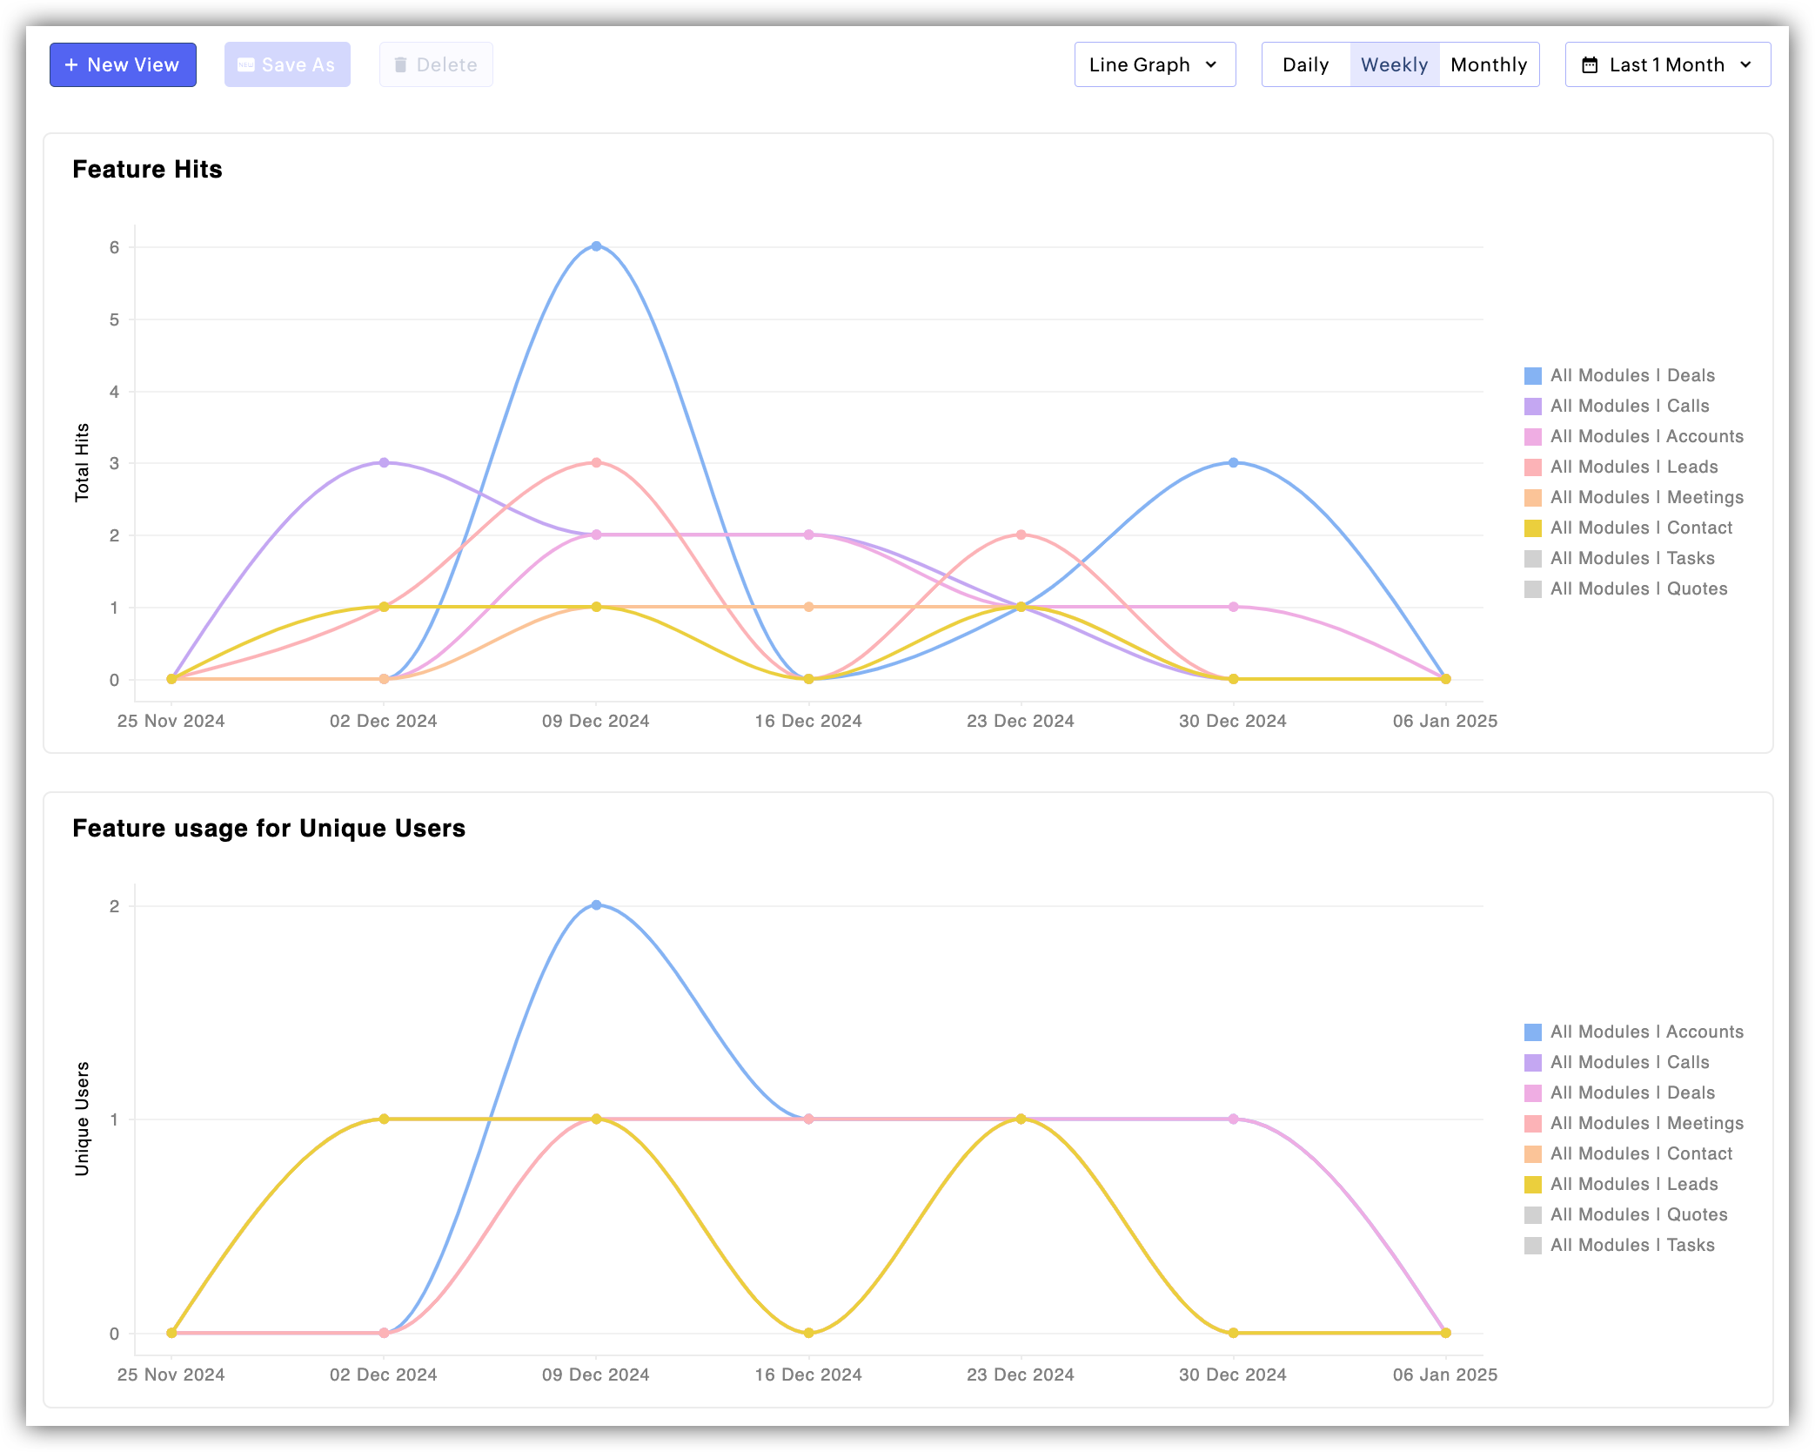
Task: Switch to Daily granularity
Action: point(1305,65)
